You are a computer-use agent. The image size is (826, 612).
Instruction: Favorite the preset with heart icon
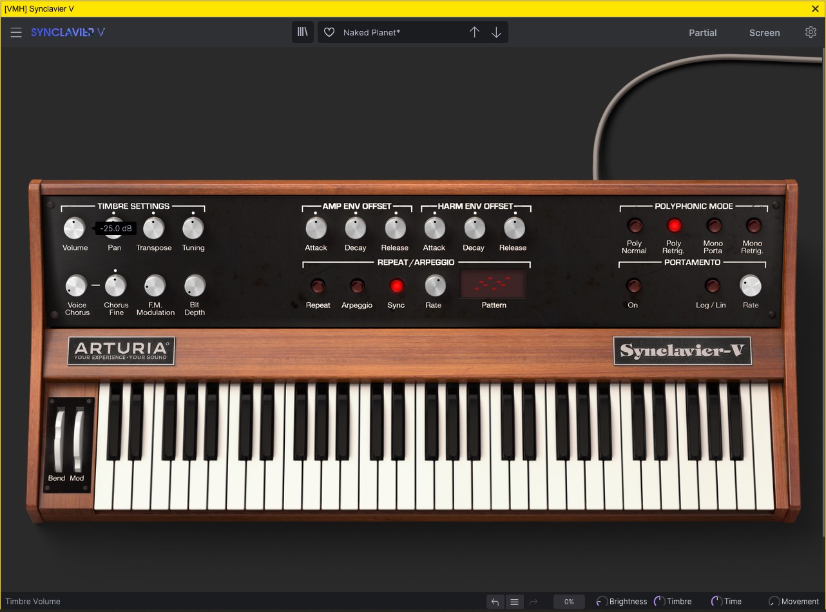coord(329,32)
